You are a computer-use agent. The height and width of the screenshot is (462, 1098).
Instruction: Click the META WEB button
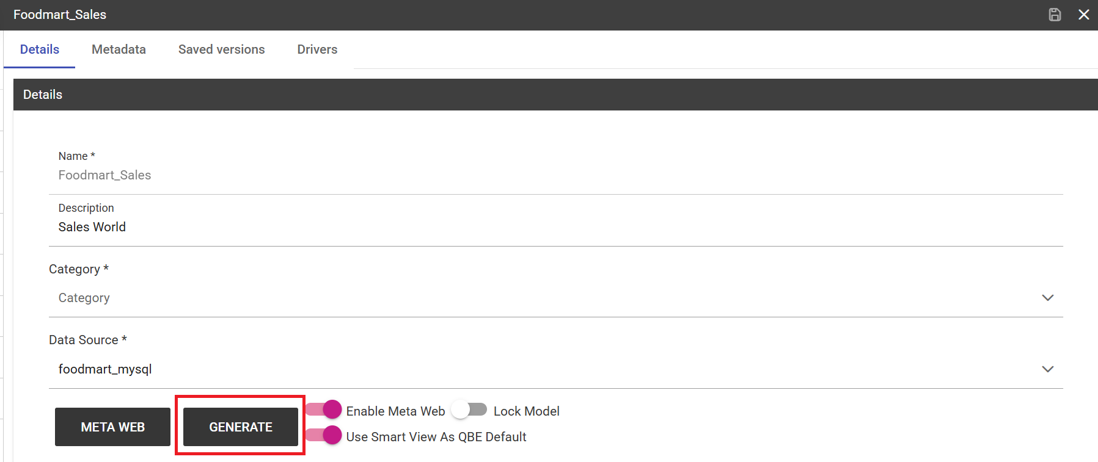coord(112,427)
